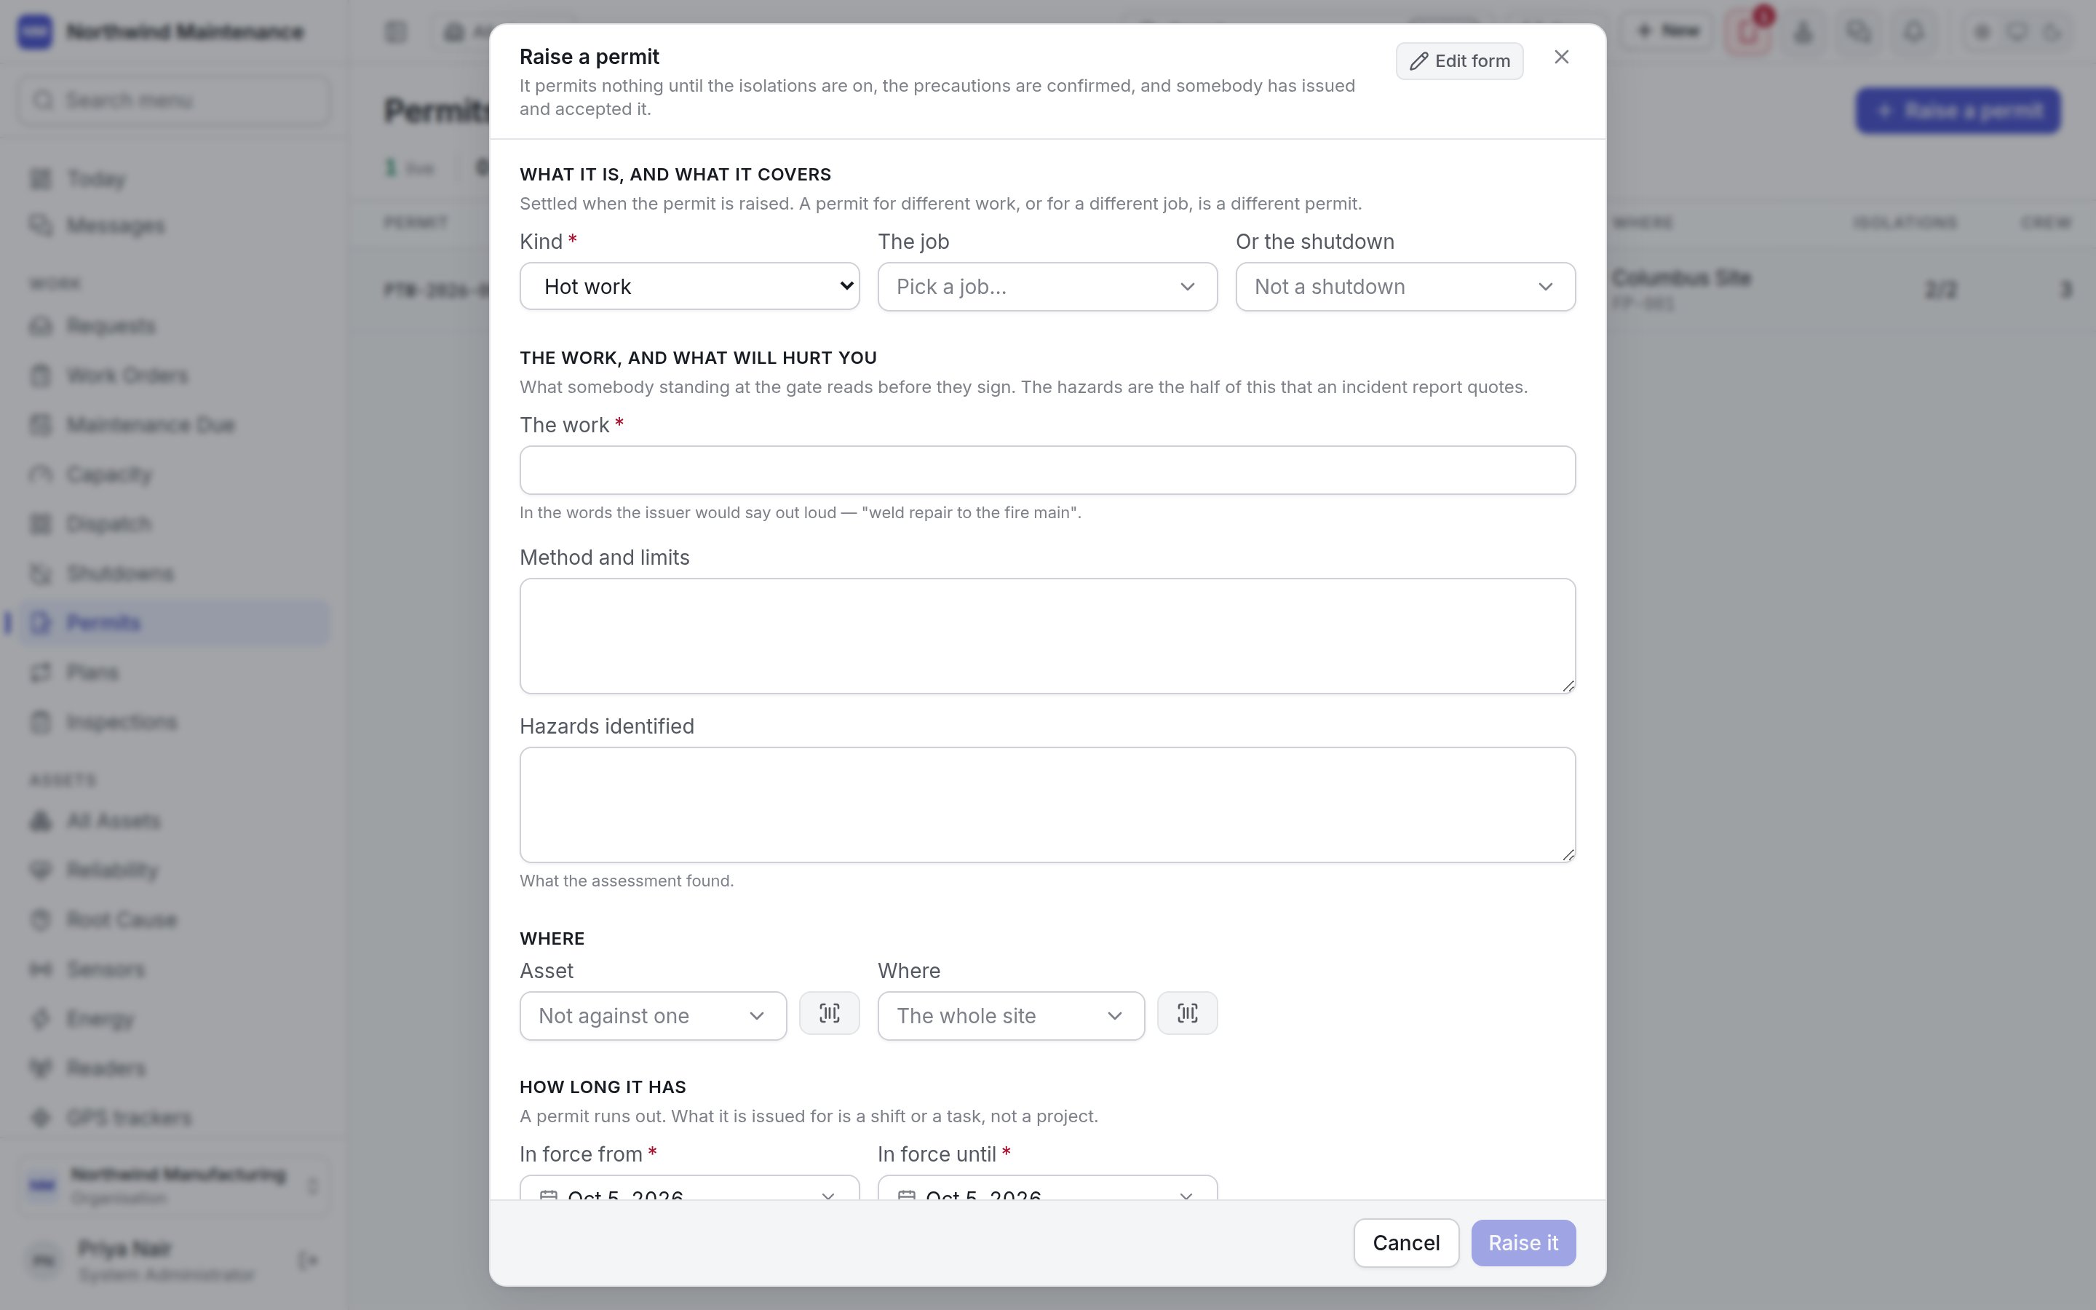Screen dimensions: 2096x1310
Task: Scan a barcode for the Asset field
Action: click(x=829, y=1013)
